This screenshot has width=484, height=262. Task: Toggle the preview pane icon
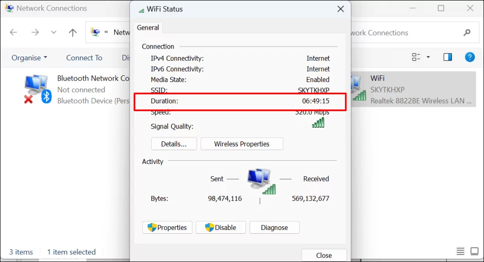[448, 57]
